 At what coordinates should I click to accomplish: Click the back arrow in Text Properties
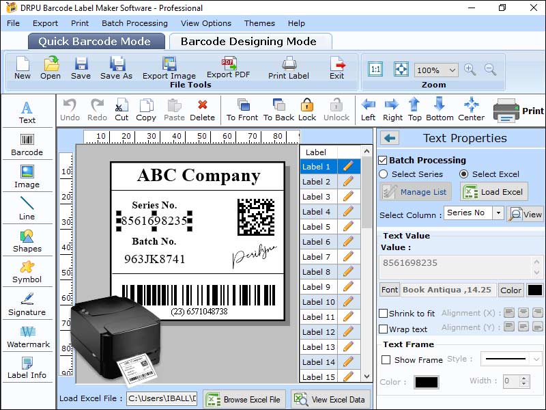[x=390, y=138]
